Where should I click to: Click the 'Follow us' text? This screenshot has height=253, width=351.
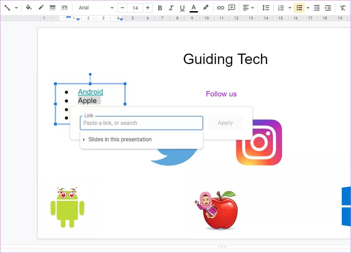[x=221, y=94]
